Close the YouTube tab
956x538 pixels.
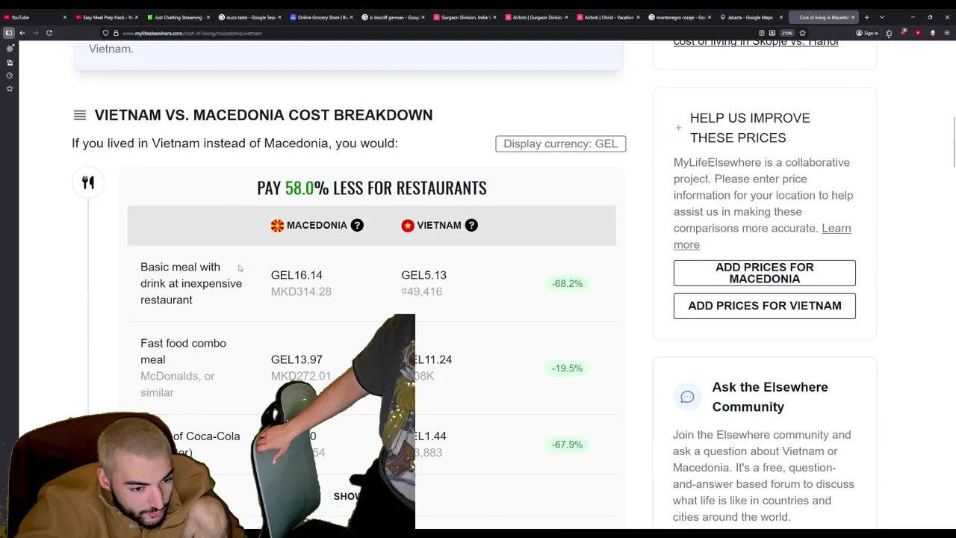point(64,17)
